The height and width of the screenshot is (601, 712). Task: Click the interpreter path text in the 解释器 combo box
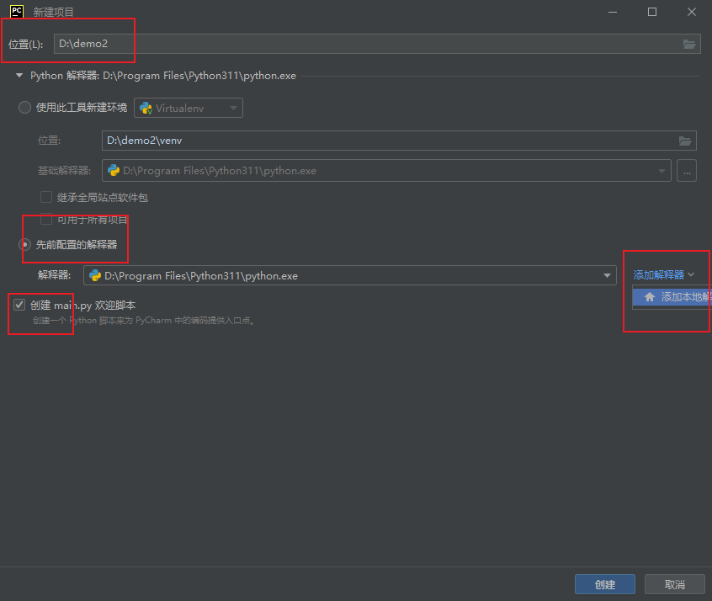point(201,276)
